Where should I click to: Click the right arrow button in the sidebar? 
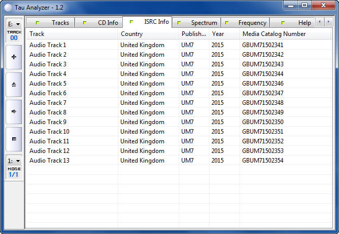coord(13,111)
